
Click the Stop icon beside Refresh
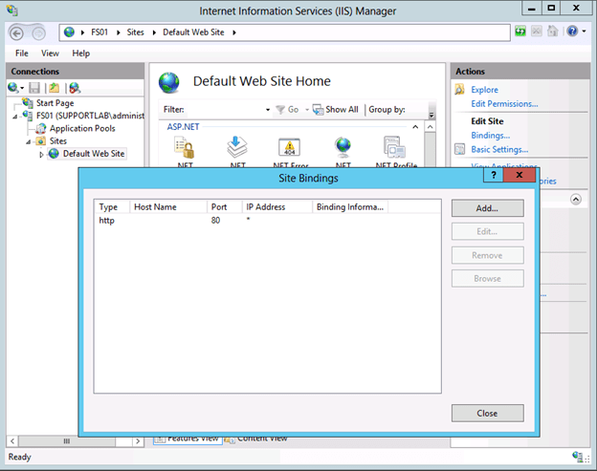pyautogui.click(x=537, y=32)
